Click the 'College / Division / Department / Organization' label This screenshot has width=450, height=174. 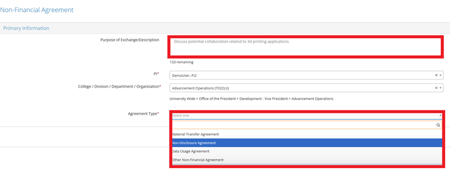tap(120, 86)
